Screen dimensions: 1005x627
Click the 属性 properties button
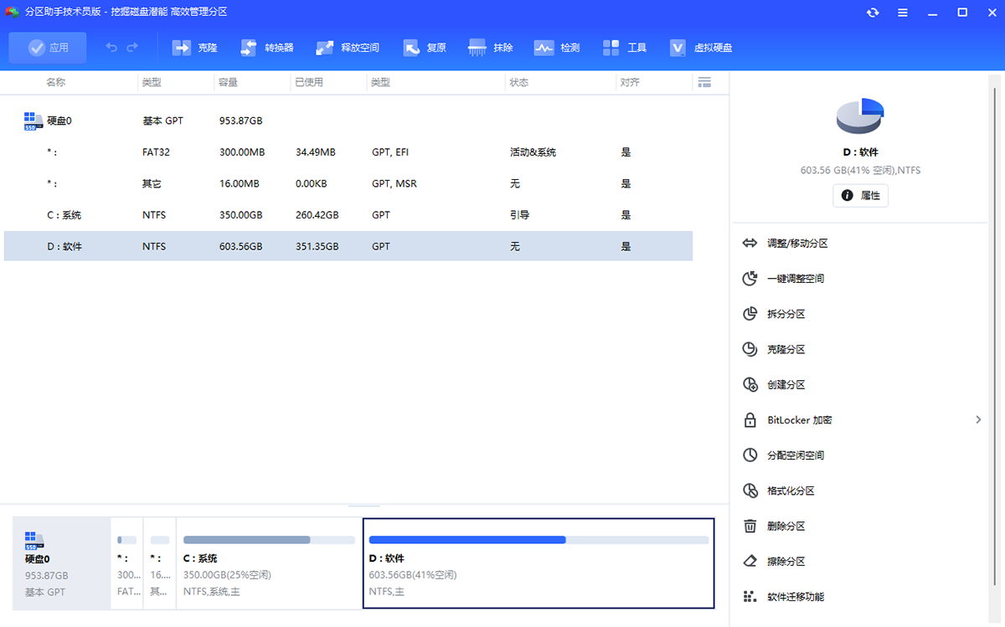point(860,195)
